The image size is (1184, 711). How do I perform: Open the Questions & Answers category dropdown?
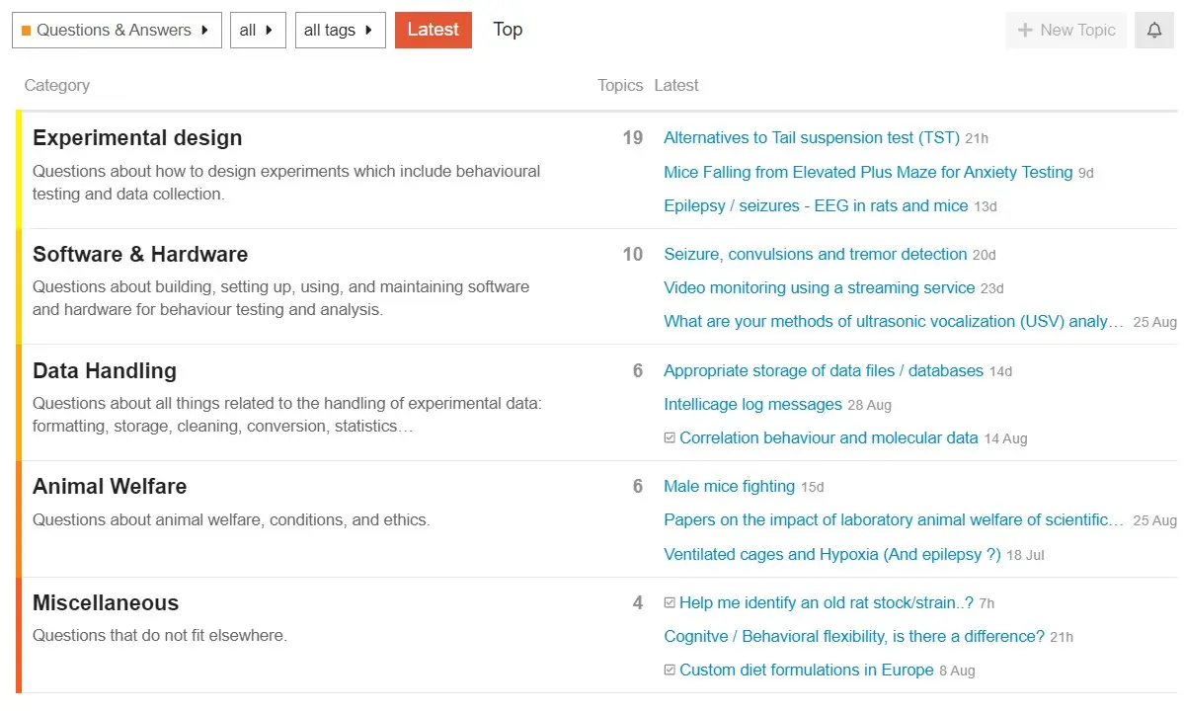coord(117,31)
